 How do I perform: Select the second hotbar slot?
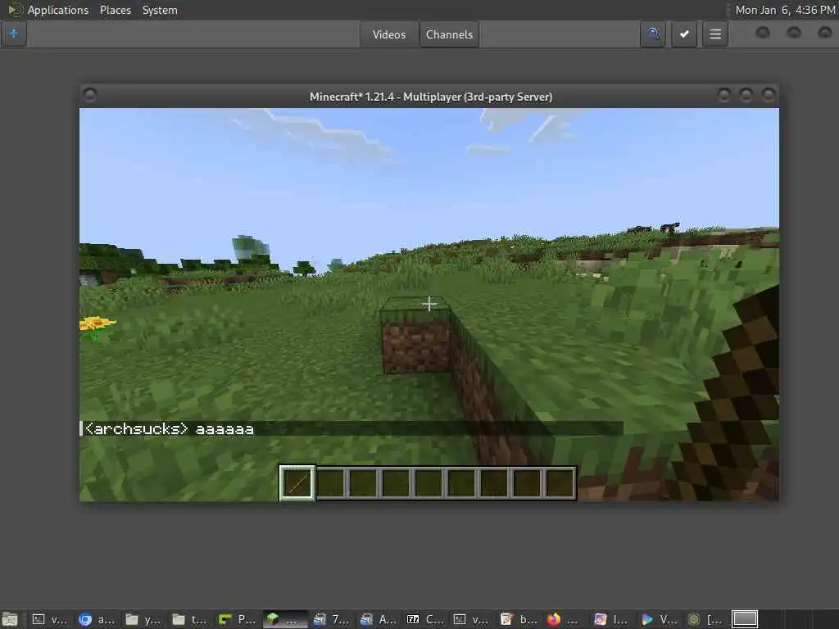331,483
